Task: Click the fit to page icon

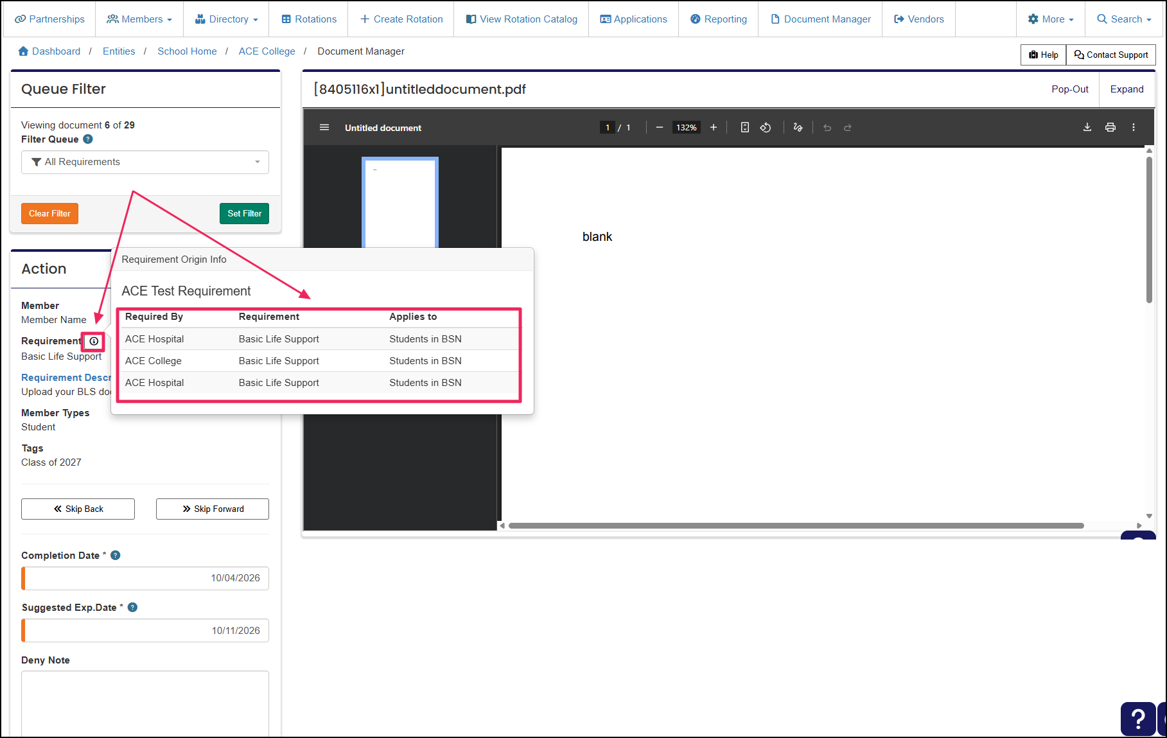Action: click(x=745, y=128)
